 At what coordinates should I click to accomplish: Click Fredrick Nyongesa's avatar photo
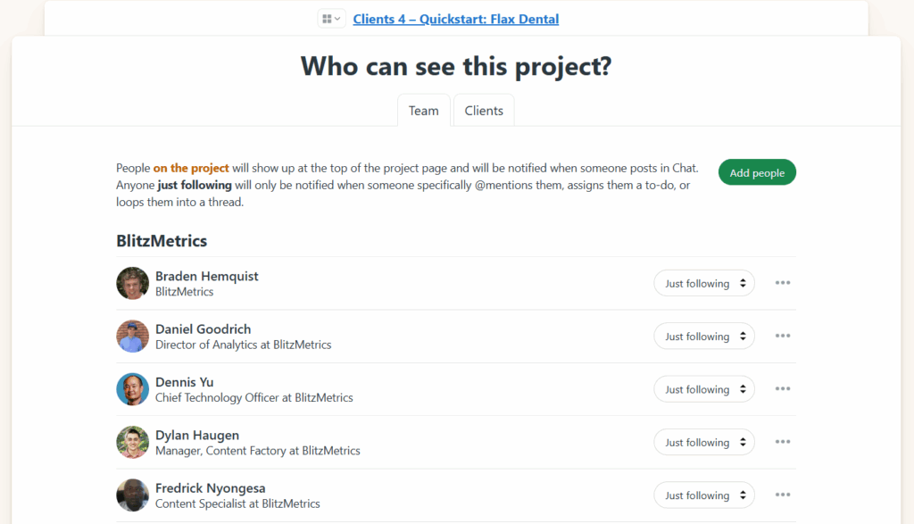click(132, 495)
